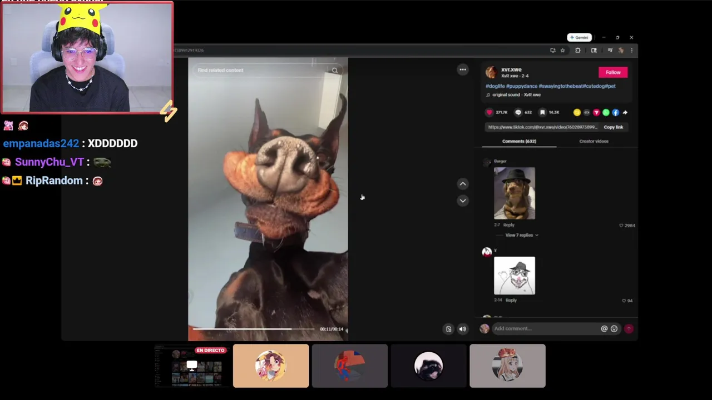Insert a mention with the @ icon
This screenshot has width=712, height=400.
pos(604,328)
